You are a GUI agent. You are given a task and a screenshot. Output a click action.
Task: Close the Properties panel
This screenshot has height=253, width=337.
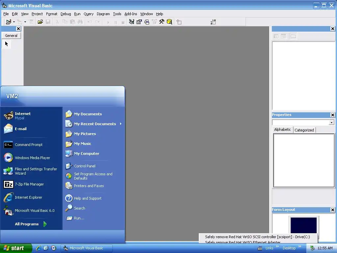332,115
